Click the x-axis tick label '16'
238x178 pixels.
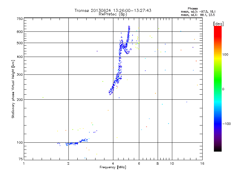[202, 163]
